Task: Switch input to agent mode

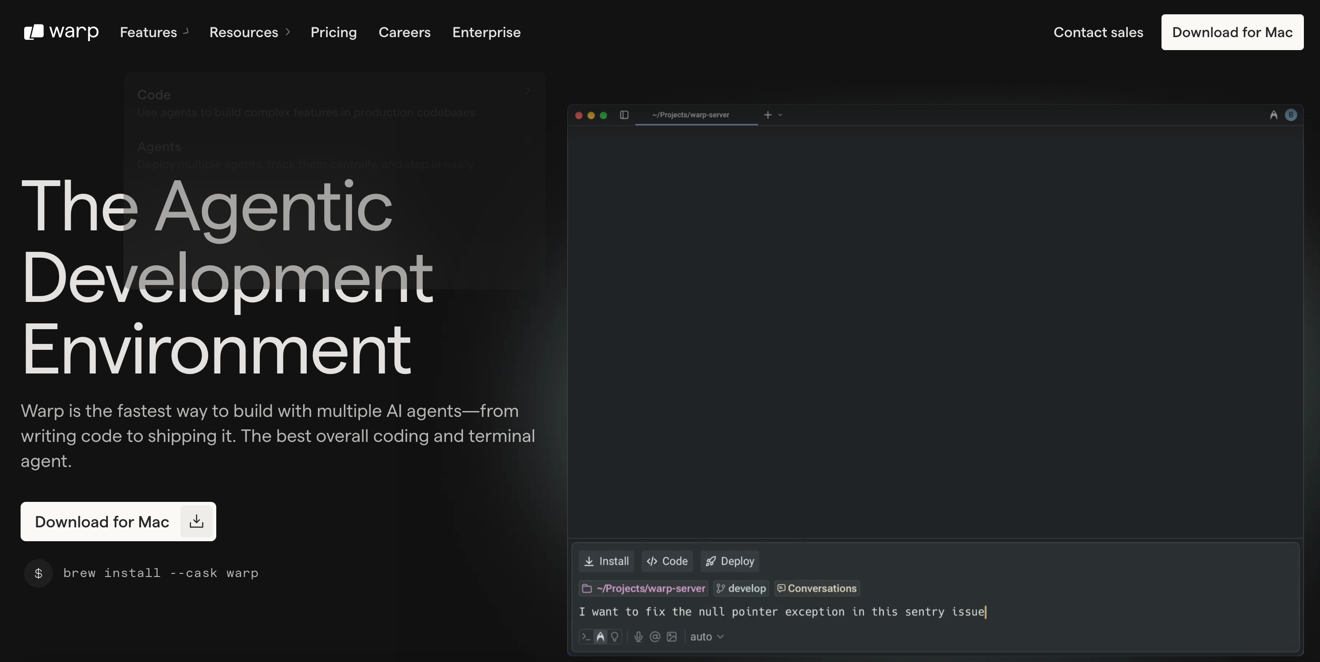Action: pos(600,637)
